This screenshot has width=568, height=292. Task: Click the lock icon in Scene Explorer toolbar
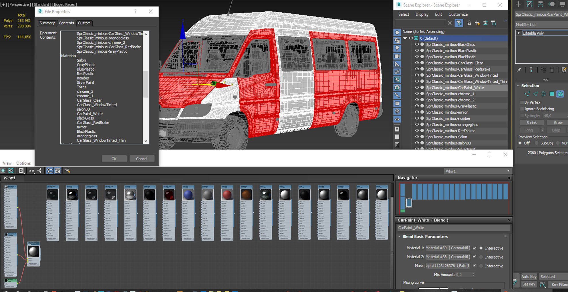click(x=469, y=23)
